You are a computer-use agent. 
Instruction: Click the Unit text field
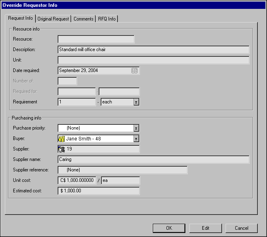(153, 60)
